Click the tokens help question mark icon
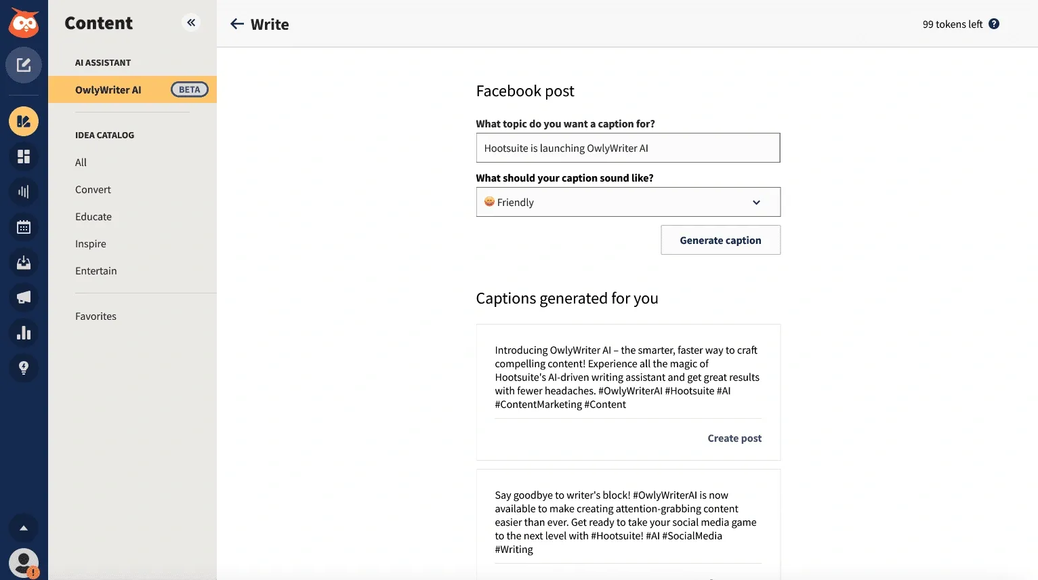This screenshot has height=580, width=1038. pyautogui.click(x=994, y=24)
